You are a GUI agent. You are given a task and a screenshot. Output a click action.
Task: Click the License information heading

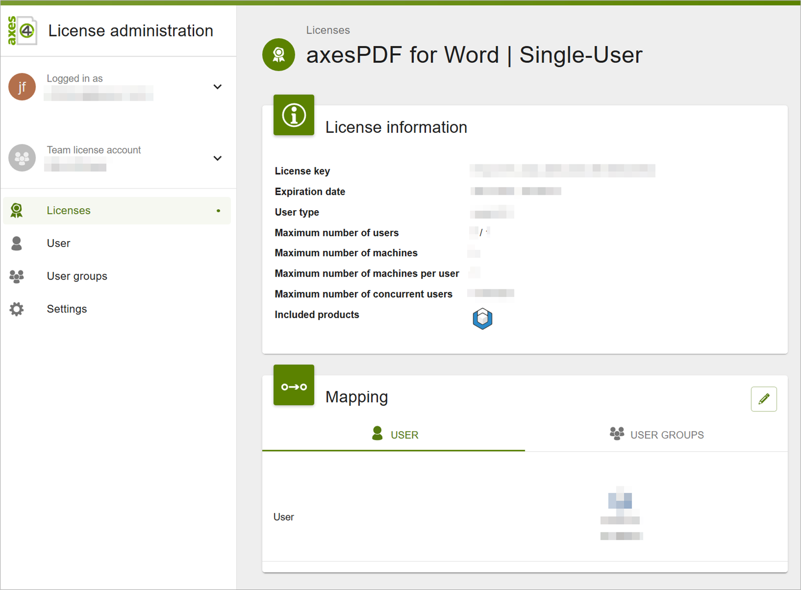(x=396, y=127)
